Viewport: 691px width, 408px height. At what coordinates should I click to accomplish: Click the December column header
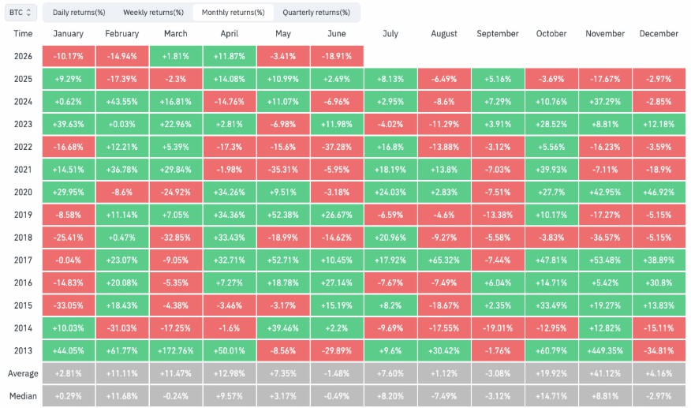click(x=659, y=33)
